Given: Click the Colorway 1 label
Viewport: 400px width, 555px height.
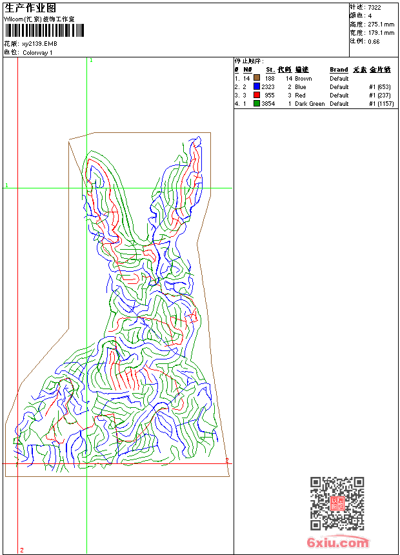Looking at the screenshot, I should (x=37, y=53).
